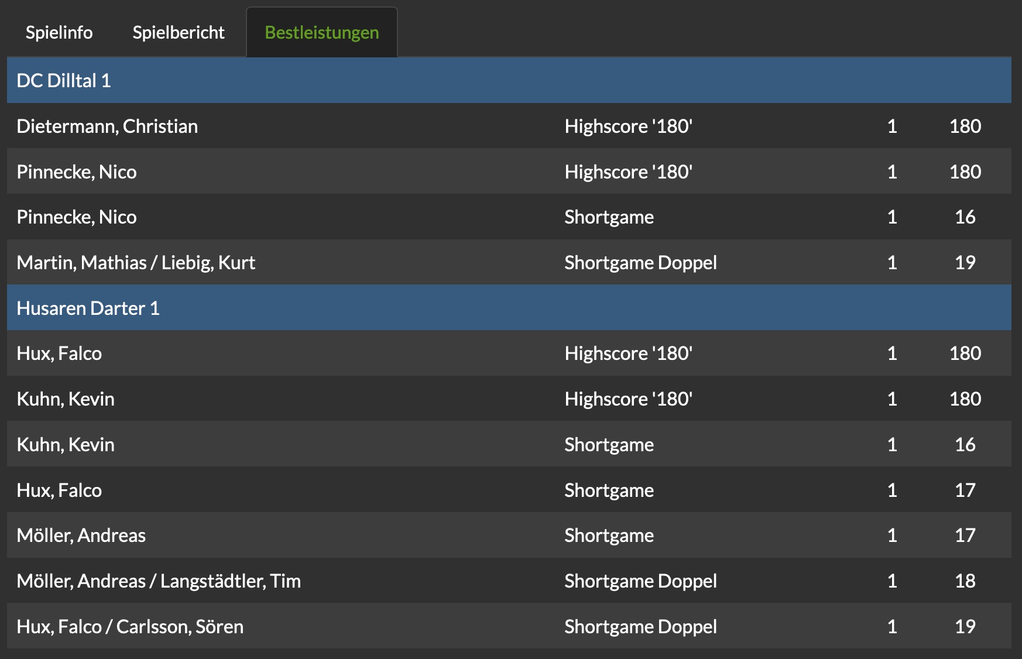This screenshot has height=659, width=1022.
Task: Select Hux, Falco / Carlsson, Sören
Action: click(x=130, y=627)
